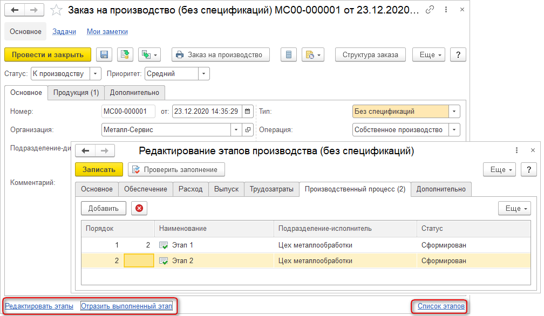Screen dimensions: 544x316
Task: Click the Этап 2 stage icon
Action: 164,261
